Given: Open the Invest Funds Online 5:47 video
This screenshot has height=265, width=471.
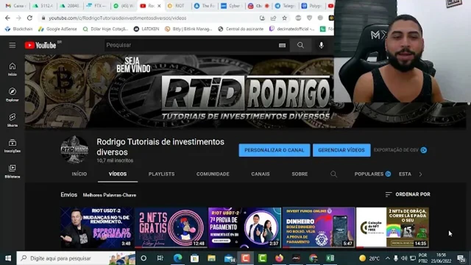Looking at the screenshot, I should pos(319,227).
